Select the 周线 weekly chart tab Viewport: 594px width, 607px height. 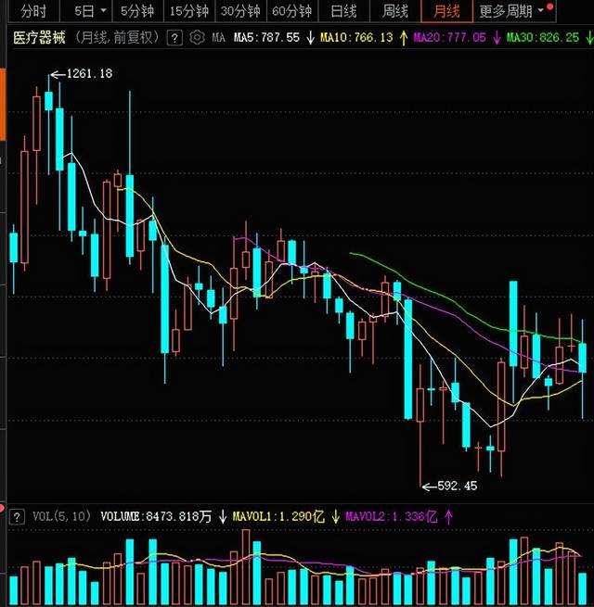point(395,11)
